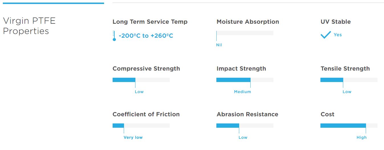Click the Long Term Service Temp title
This screenshot has height=150, width=384.
[150, 22]
